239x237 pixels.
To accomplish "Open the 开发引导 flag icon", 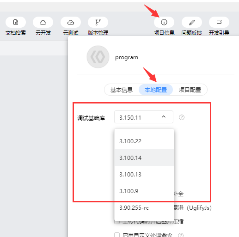I will [x=219, y=22].
